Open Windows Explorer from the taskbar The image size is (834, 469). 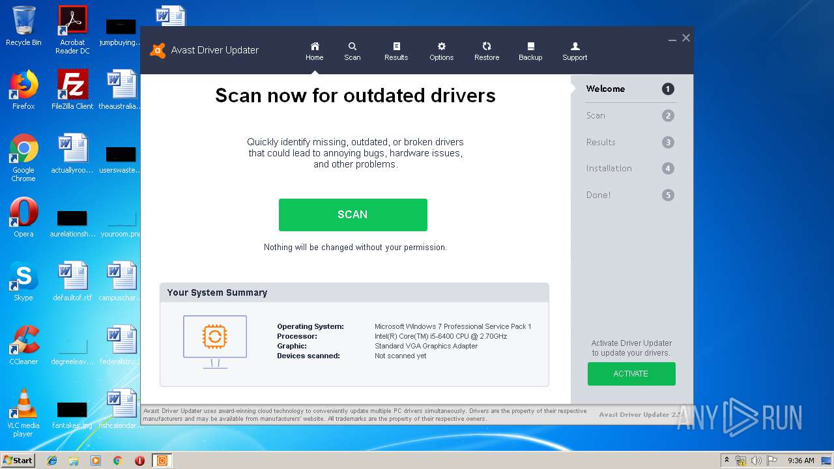74,461
